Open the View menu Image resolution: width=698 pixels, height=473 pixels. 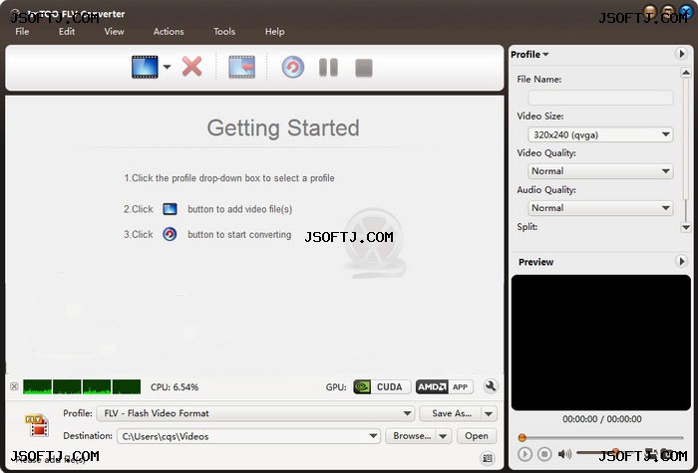[114, 32]
